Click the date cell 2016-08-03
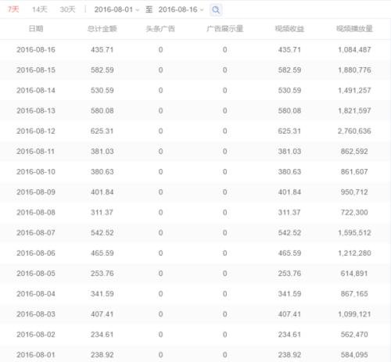The width and height of the screenshot is (391, 362). 36,314
